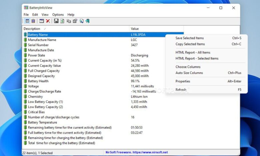Open the View menu
Image resolution: width=260 pixels, height=156 pixels.
tap(45, 15)
